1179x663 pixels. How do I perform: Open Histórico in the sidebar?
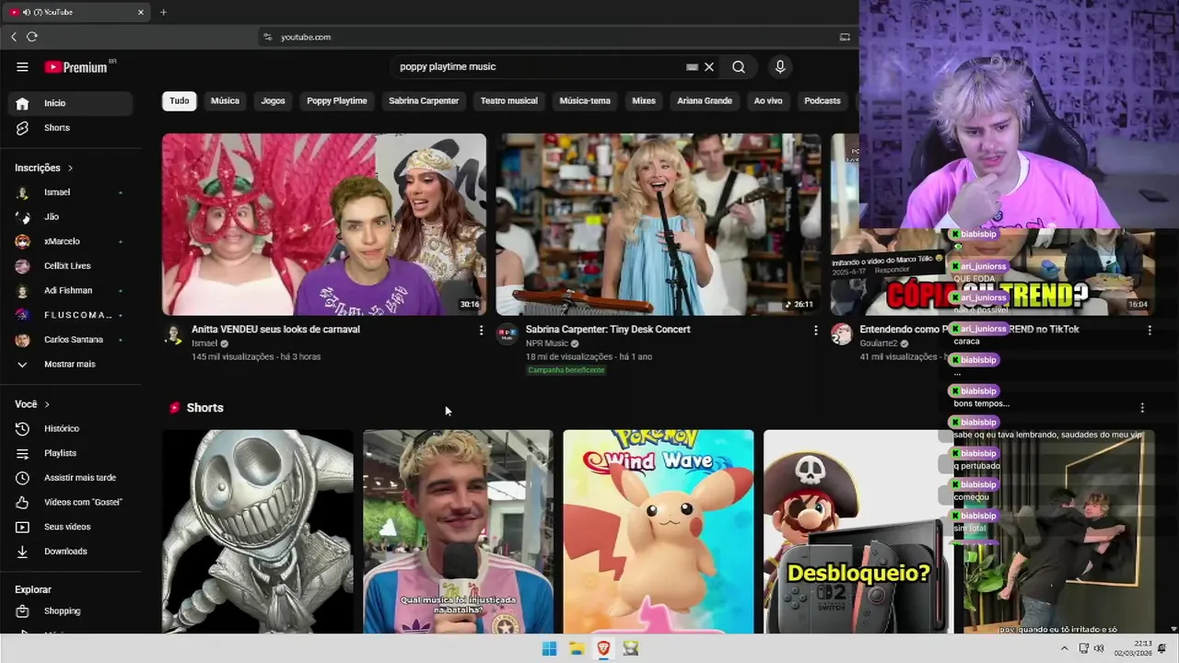(70, 428)
